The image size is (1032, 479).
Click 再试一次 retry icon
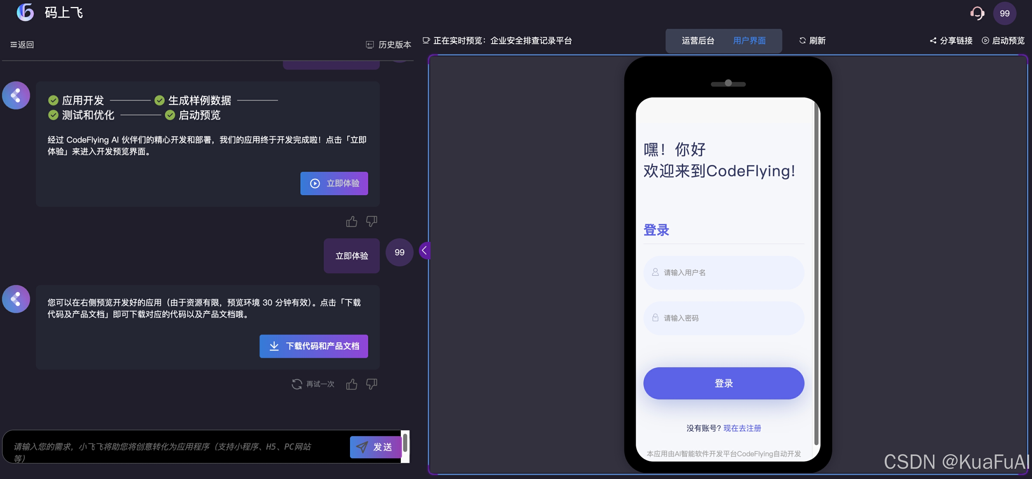(x=297, y=384)
